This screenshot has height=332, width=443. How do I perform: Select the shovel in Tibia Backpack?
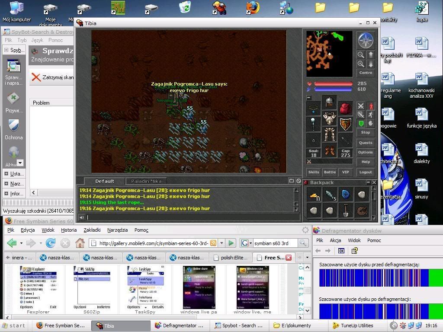(346, 211)
